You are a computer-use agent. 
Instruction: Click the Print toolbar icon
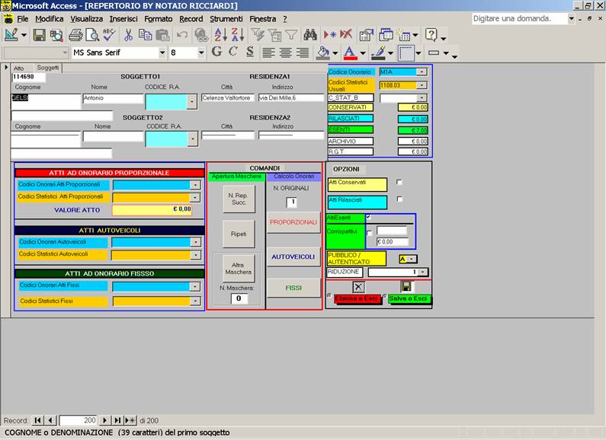coord(75,35)
